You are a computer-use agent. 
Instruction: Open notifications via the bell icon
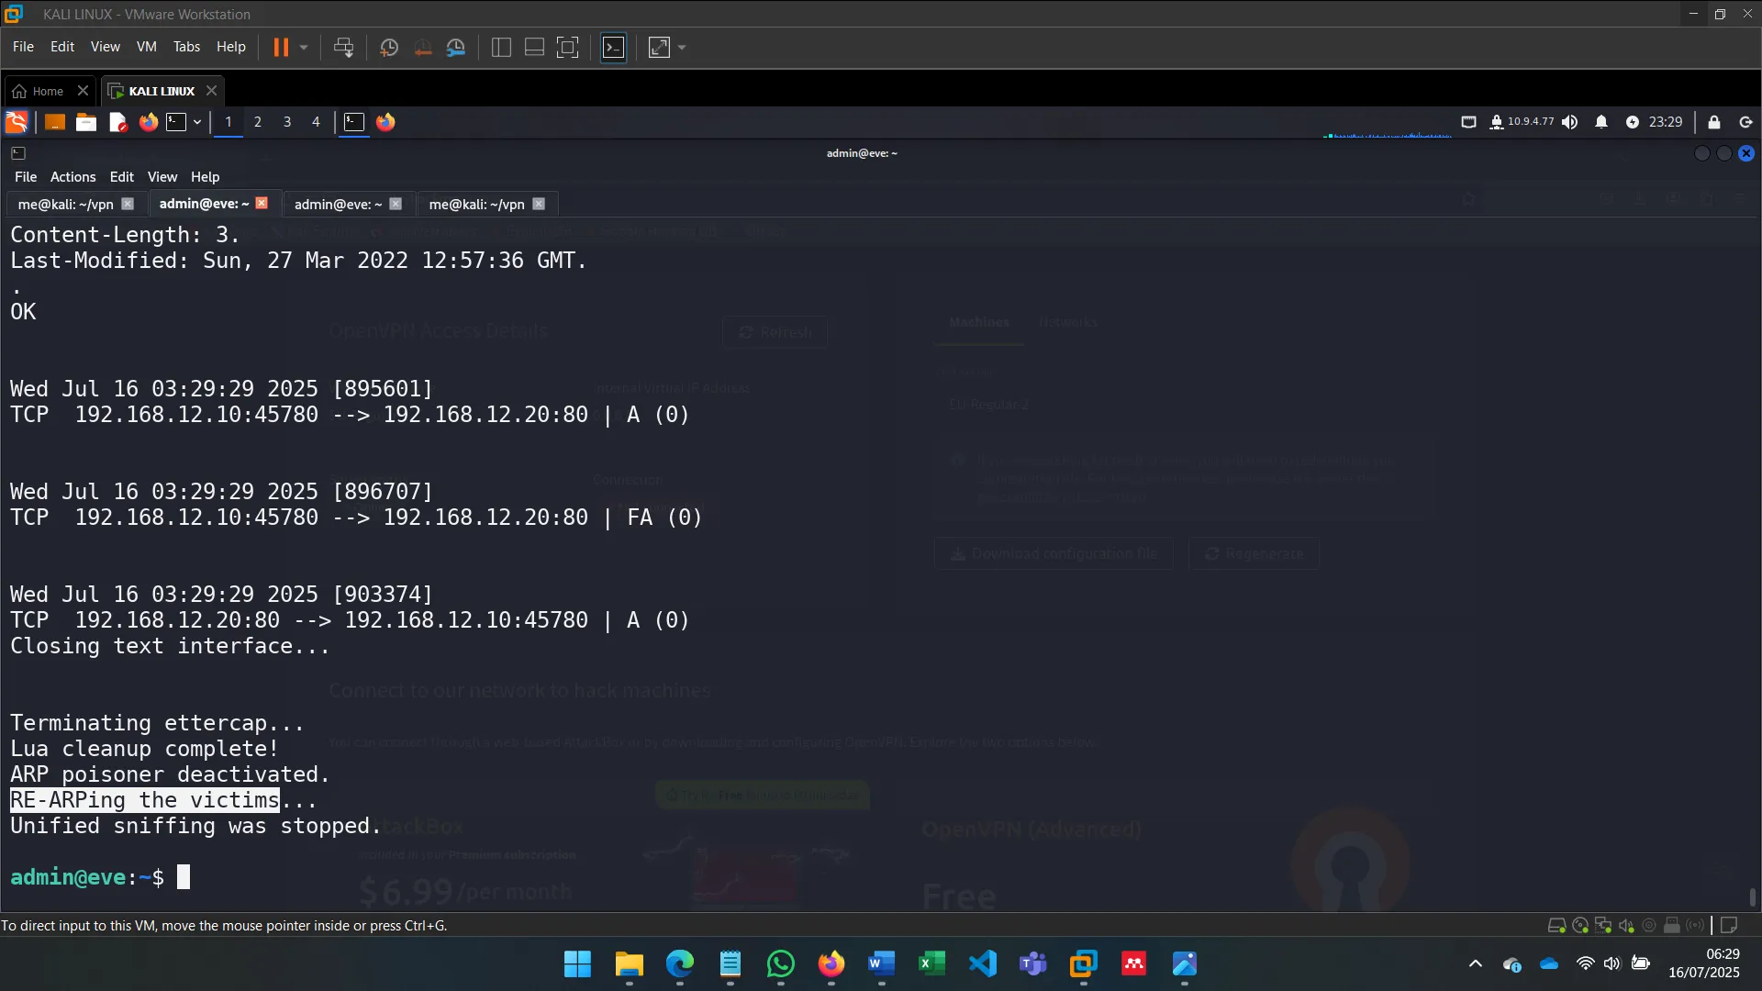(x=1601, y=122)
